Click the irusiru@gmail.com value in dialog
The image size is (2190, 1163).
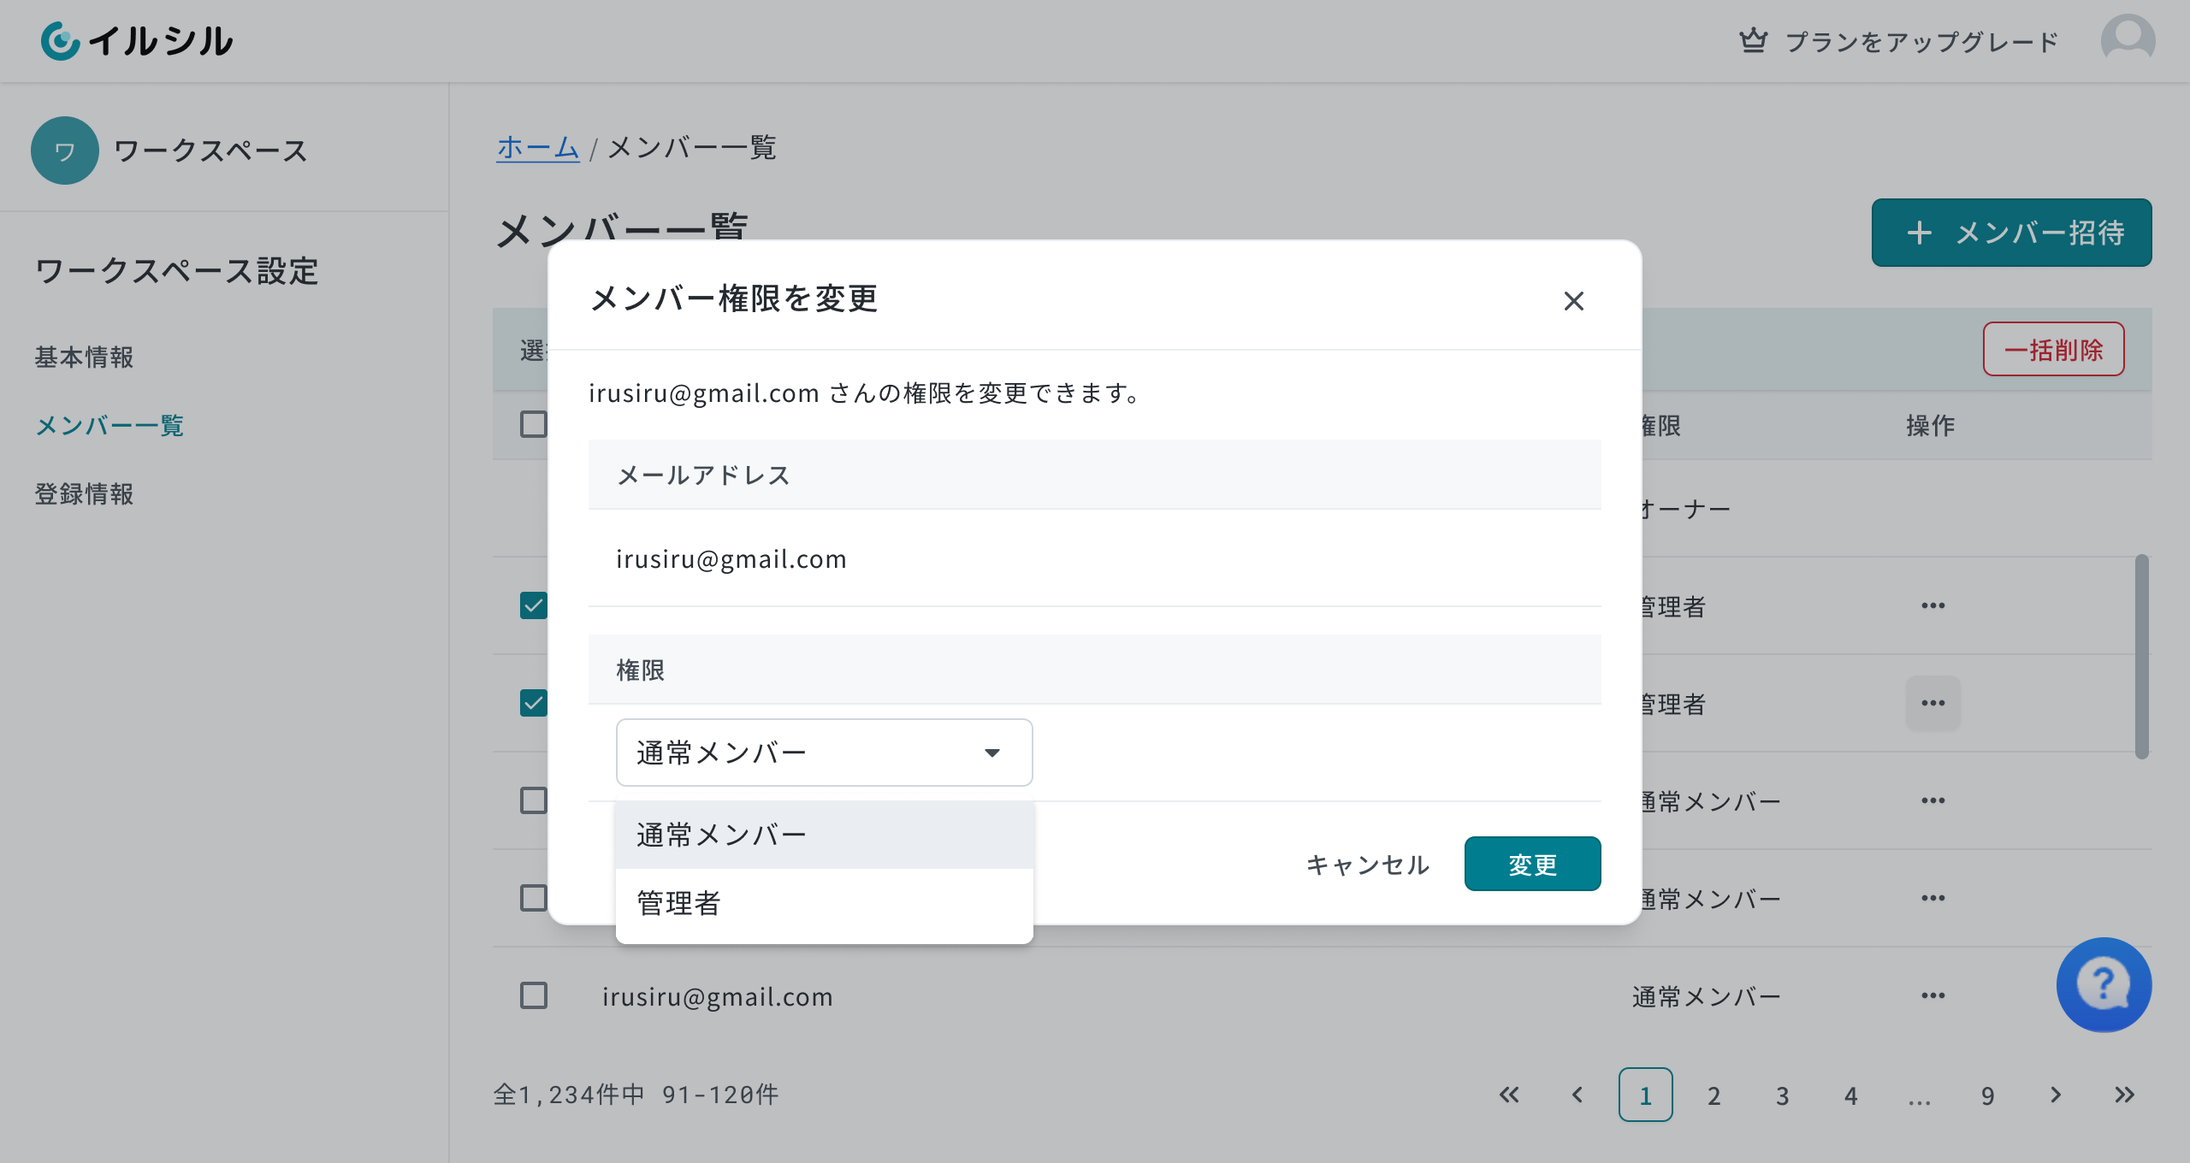pos(731,558)
